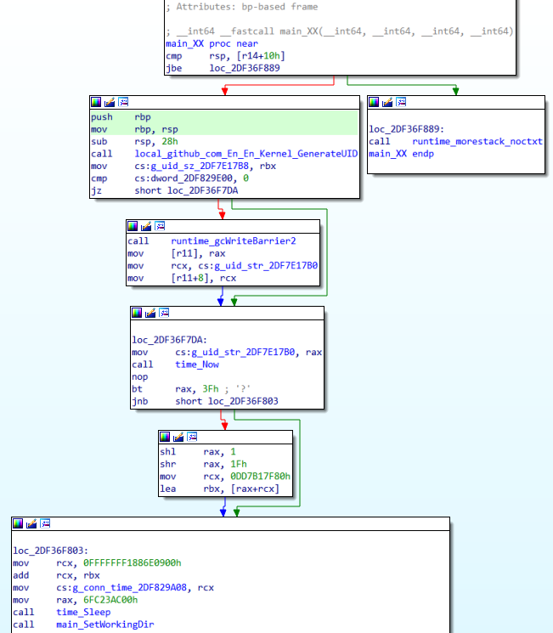
Task: Click group icon on time_Now block
Action: coord(164,314)
